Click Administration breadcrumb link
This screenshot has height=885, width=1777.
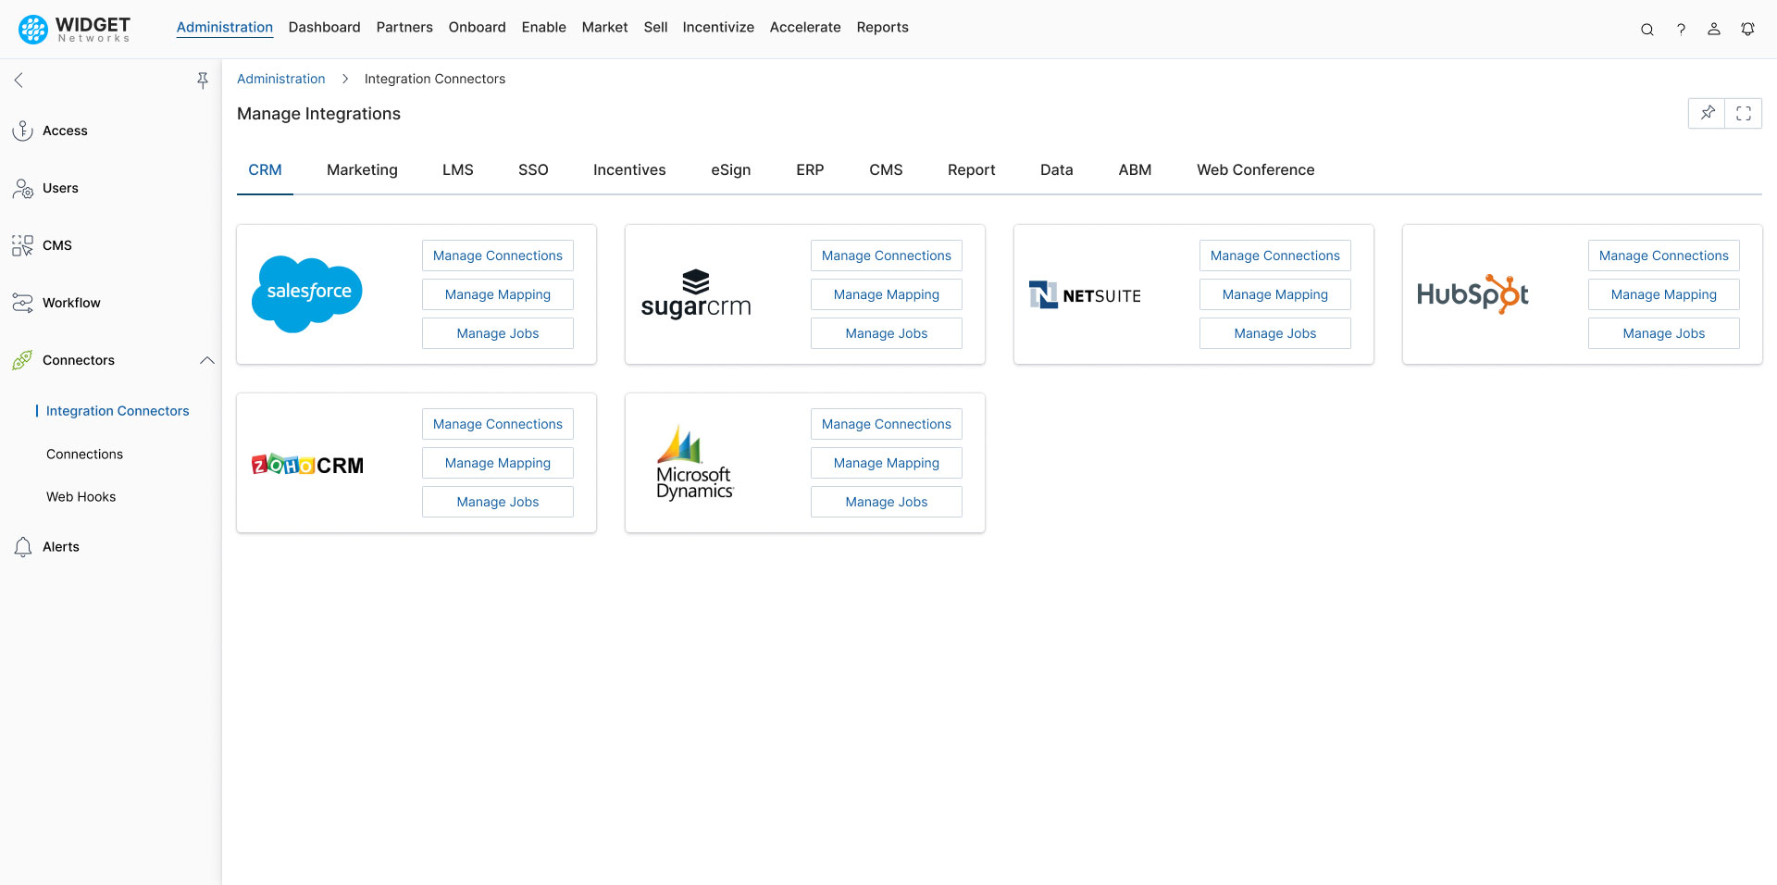(x=281, y=80)
